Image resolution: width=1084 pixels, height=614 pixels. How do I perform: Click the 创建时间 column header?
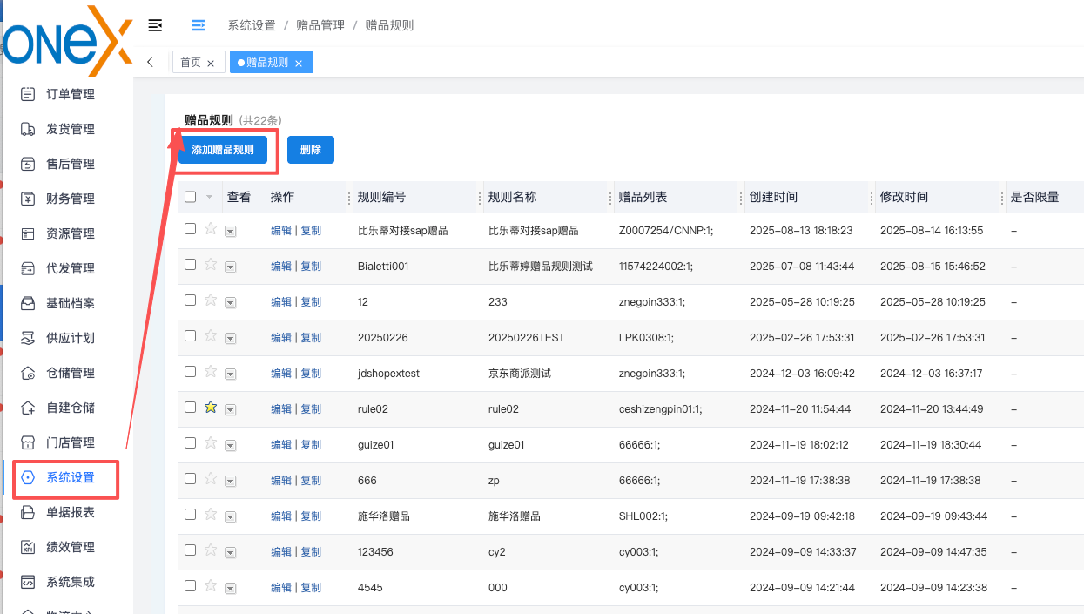point(773,197)
